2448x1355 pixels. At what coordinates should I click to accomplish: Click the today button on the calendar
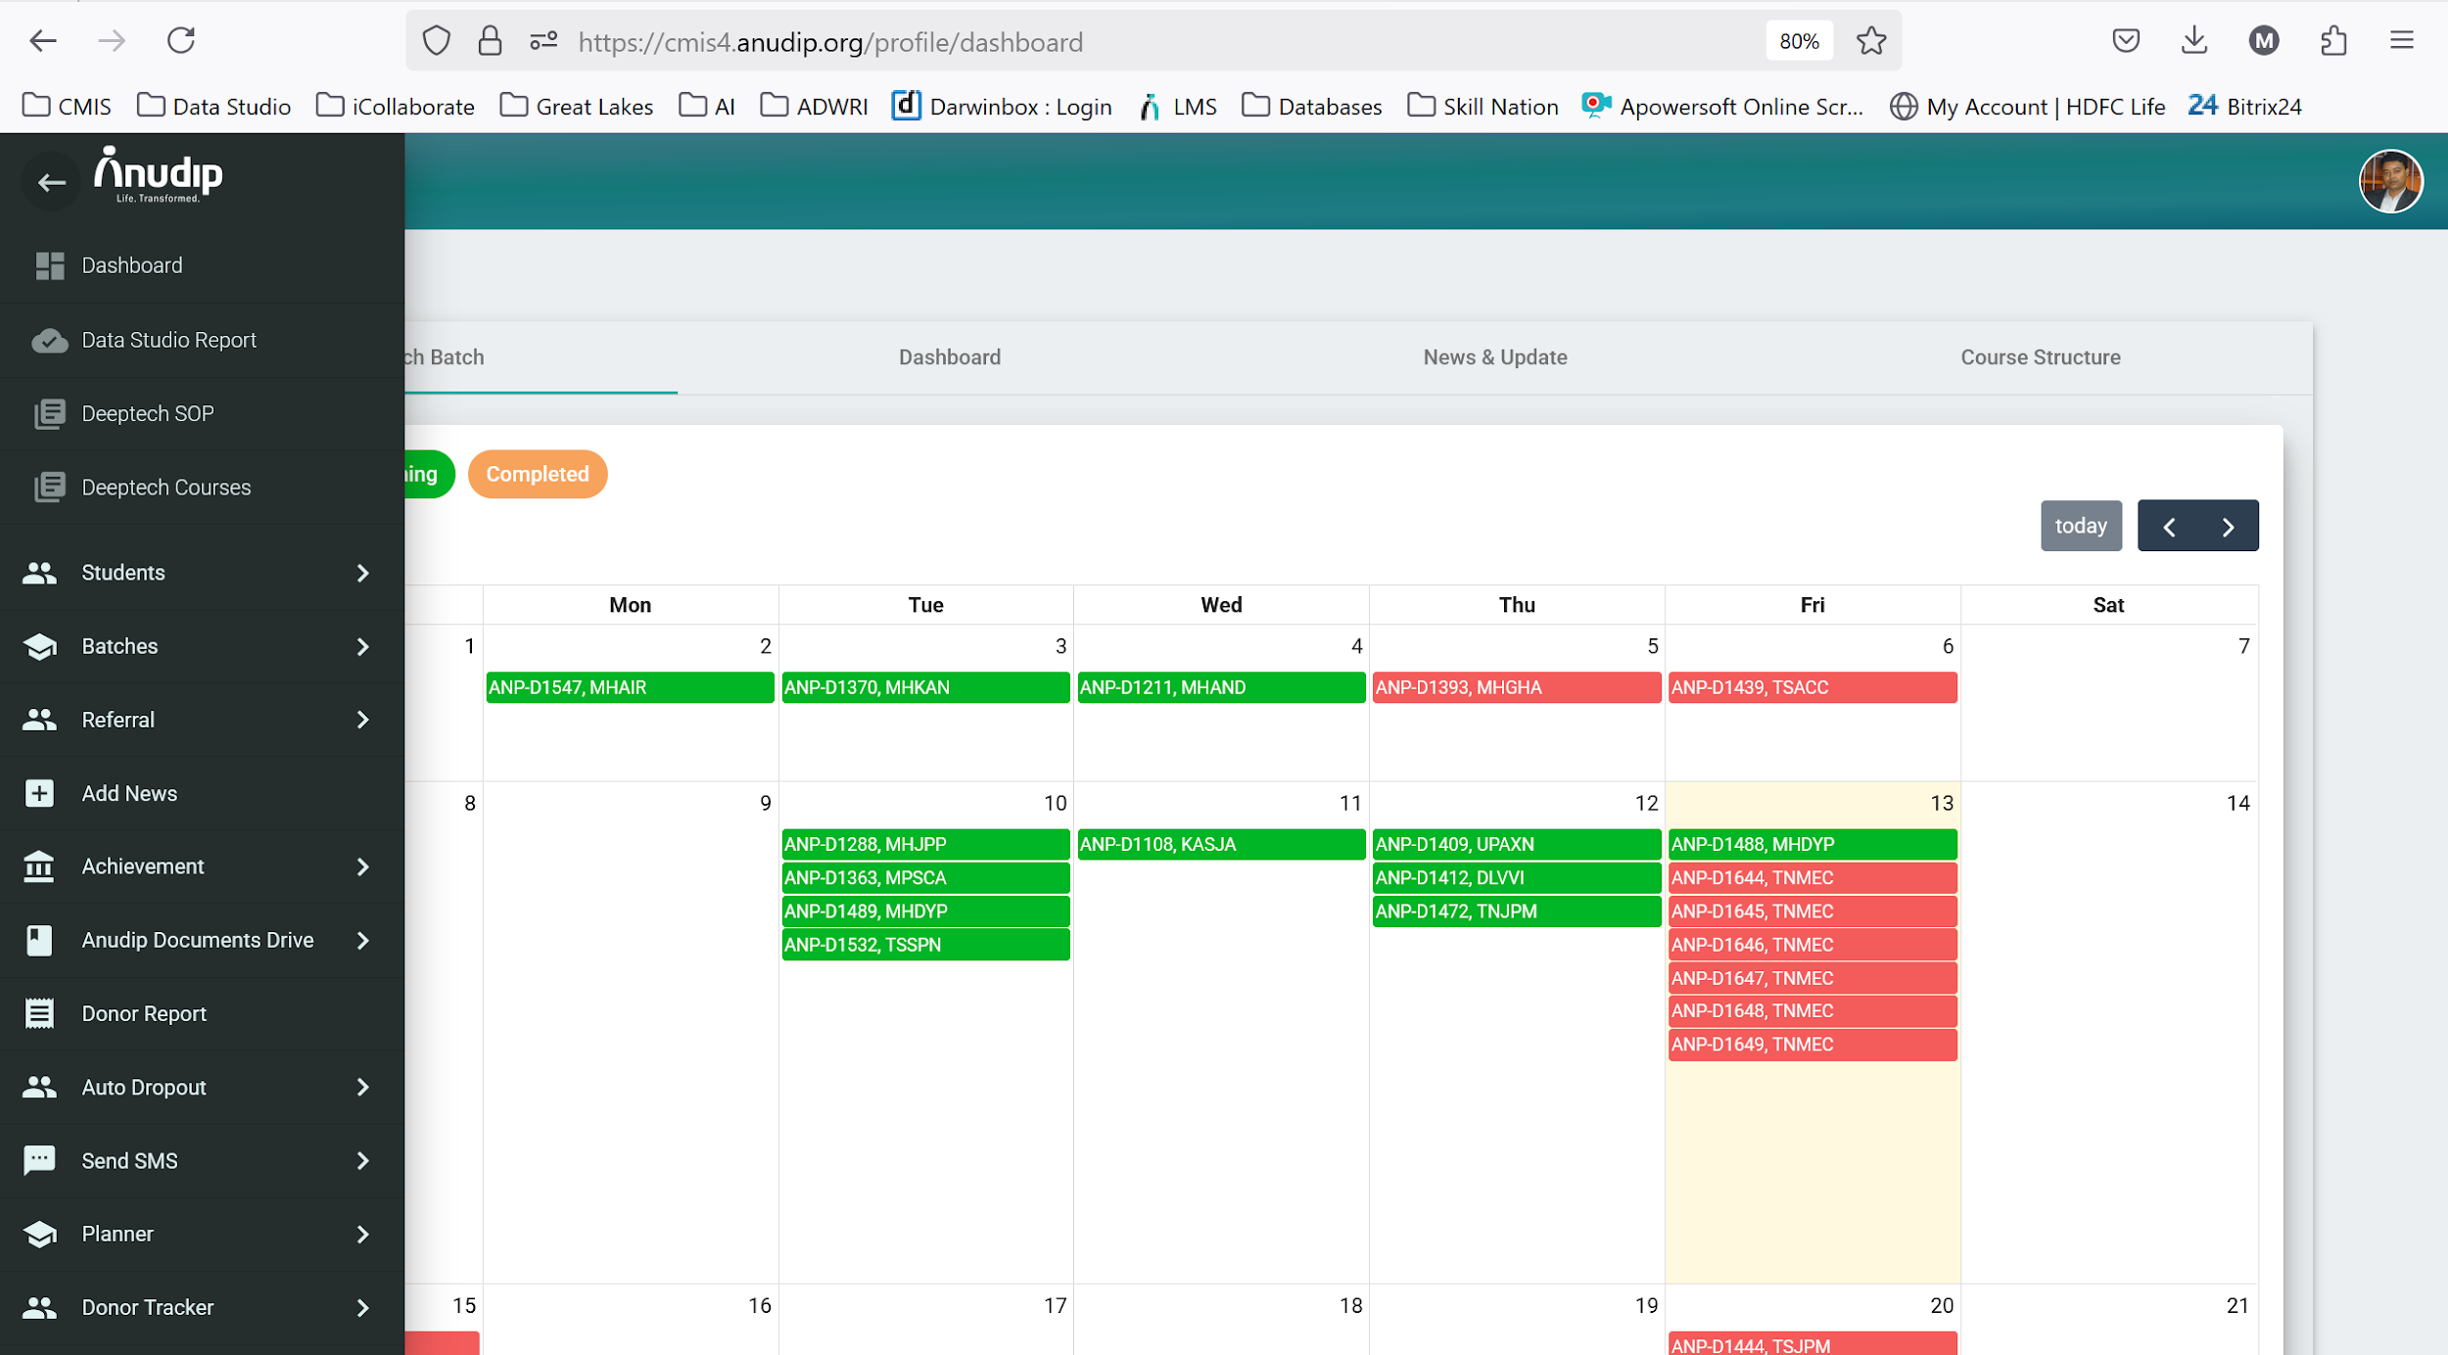2080,526
